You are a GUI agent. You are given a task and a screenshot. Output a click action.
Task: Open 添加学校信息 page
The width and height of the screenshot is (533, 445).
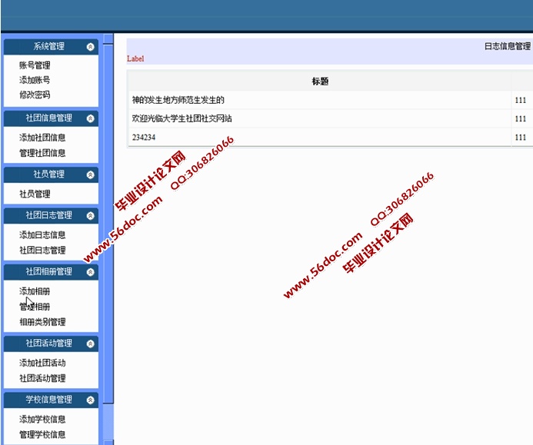pyautogui.click(x=42, y=419)
